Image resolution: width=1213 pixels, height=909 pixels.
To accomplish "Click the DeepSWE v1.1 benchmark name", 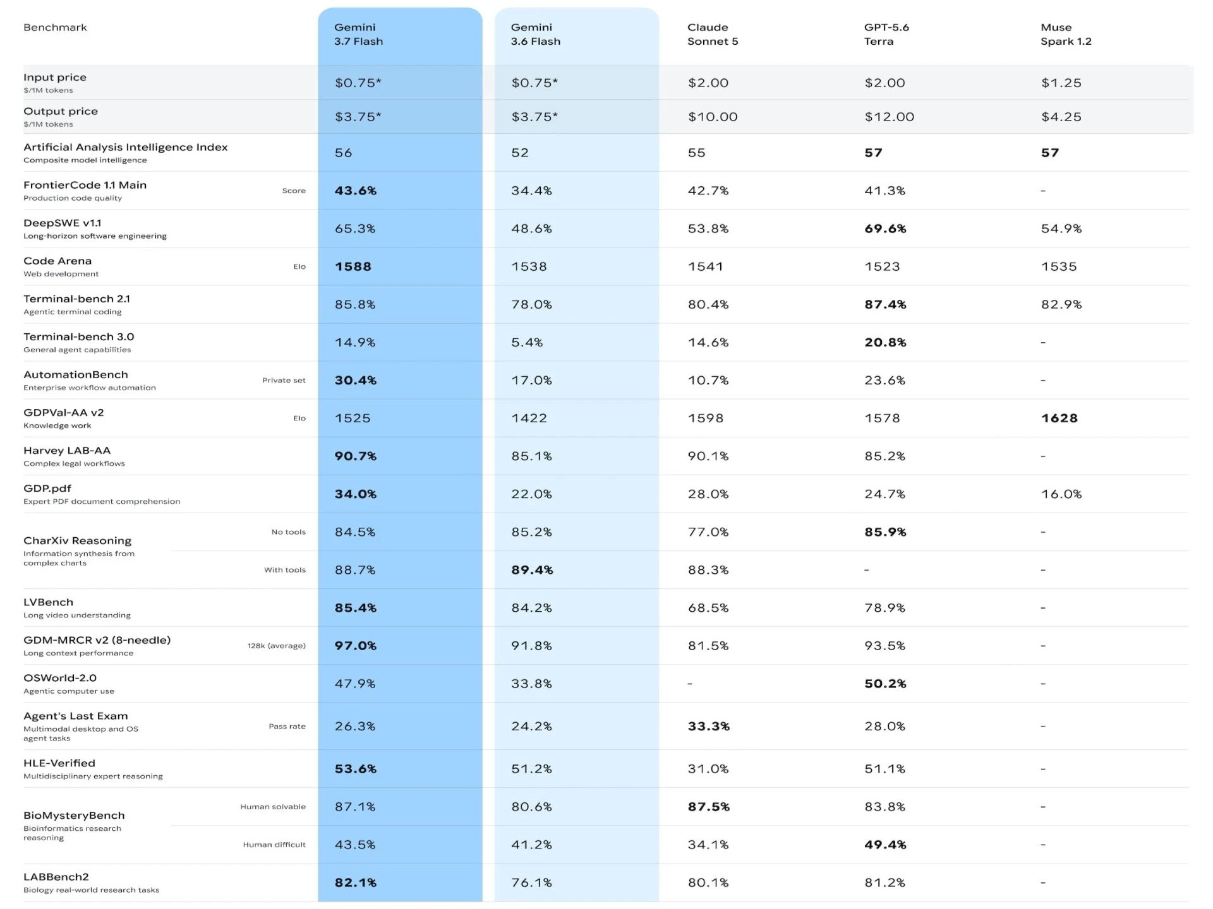I will coord(62,223).
